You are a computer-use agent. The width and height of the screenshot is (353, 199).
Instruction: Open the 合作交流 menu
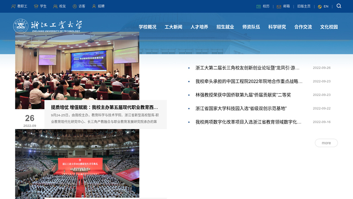coord(303,27)
